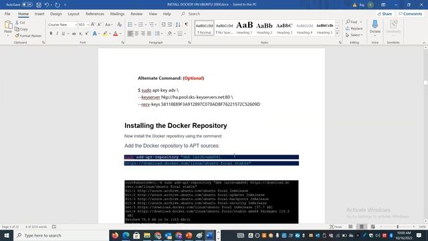The width and height of the screenshot is (428, 241).
Task: Open the References tab
Action: [95, 13]
